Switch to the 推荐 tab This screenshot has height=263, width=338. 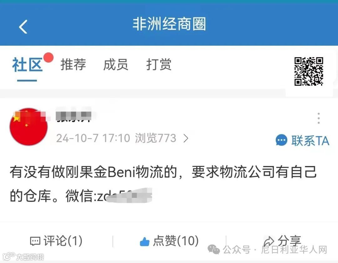tap(73, 64)
